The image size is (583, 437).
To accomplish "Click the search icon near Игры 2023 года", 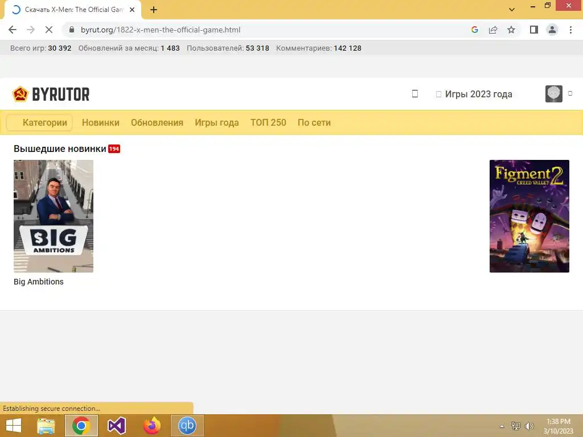I will click(x=415, y=94).
